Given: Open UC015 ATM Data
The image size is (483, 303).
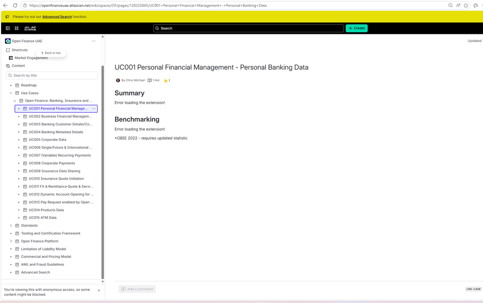Looking at the screenshot, I should point(43,218).
